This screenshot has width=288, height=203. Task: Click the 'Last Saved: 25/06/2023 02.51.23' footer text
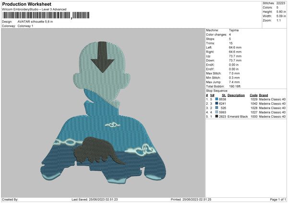(x=95, y=200)
